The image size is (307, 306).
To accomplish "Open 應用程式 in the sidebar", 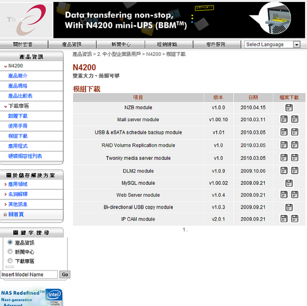I will [18, 146].
